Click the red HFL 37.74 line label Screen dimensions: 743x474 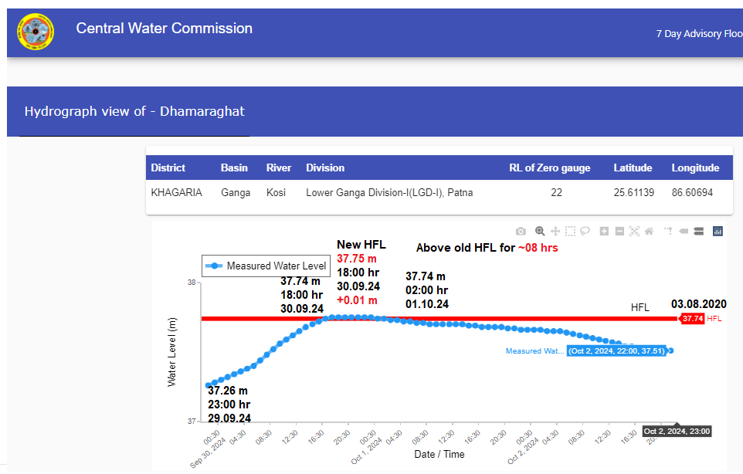click(690, 318)
